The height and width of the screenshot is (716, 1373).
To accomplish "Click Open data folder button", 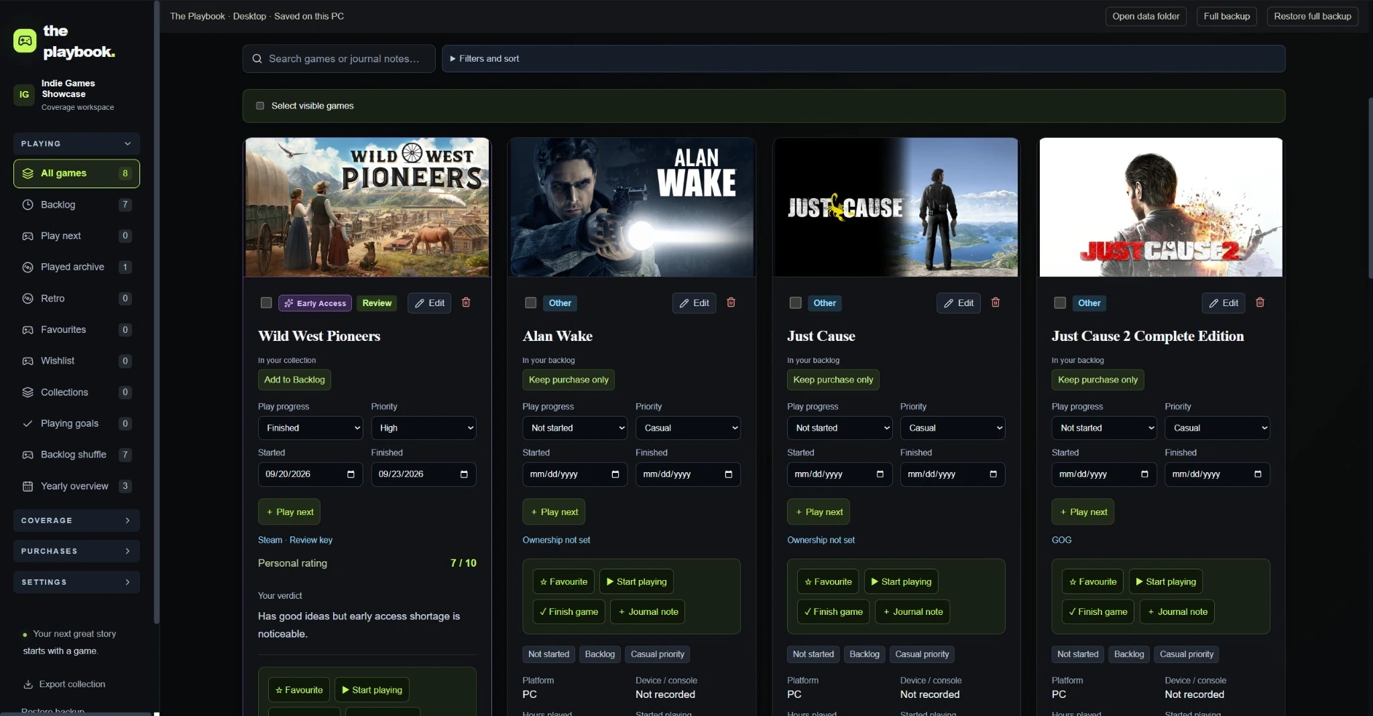I will (1146, 16).
